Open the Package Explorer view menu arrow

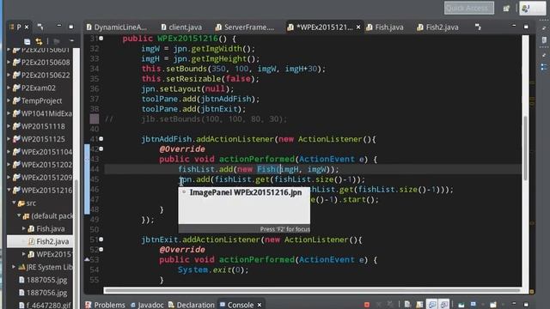72,41
